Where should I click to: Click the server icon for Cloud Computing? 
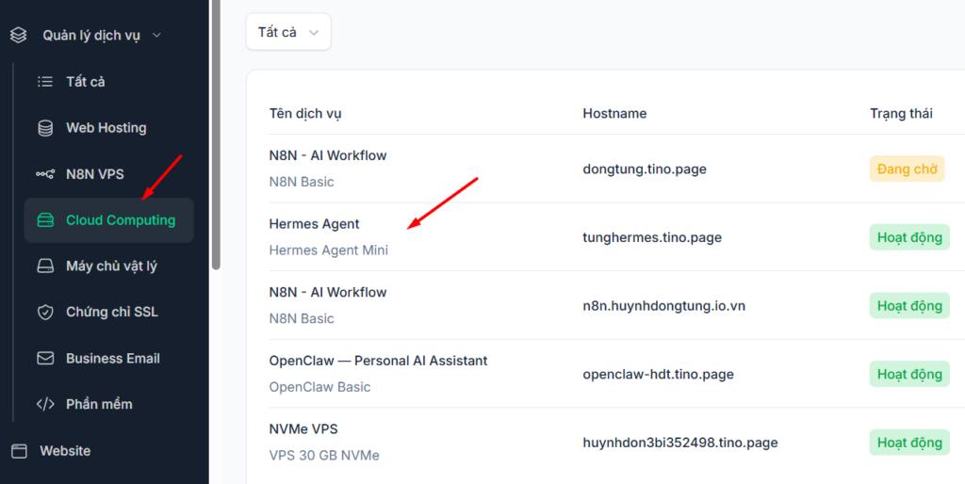tap(45, 220)
